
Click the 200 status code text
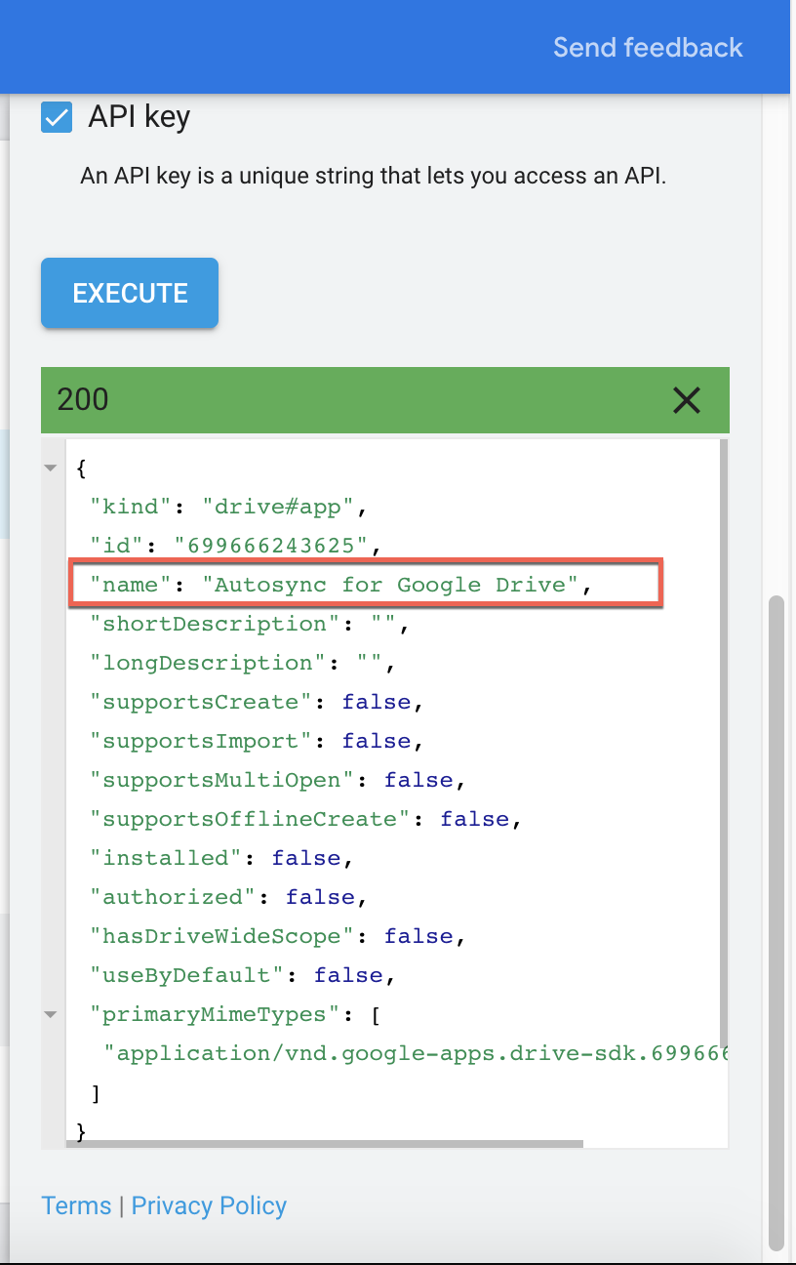(83, 399)
